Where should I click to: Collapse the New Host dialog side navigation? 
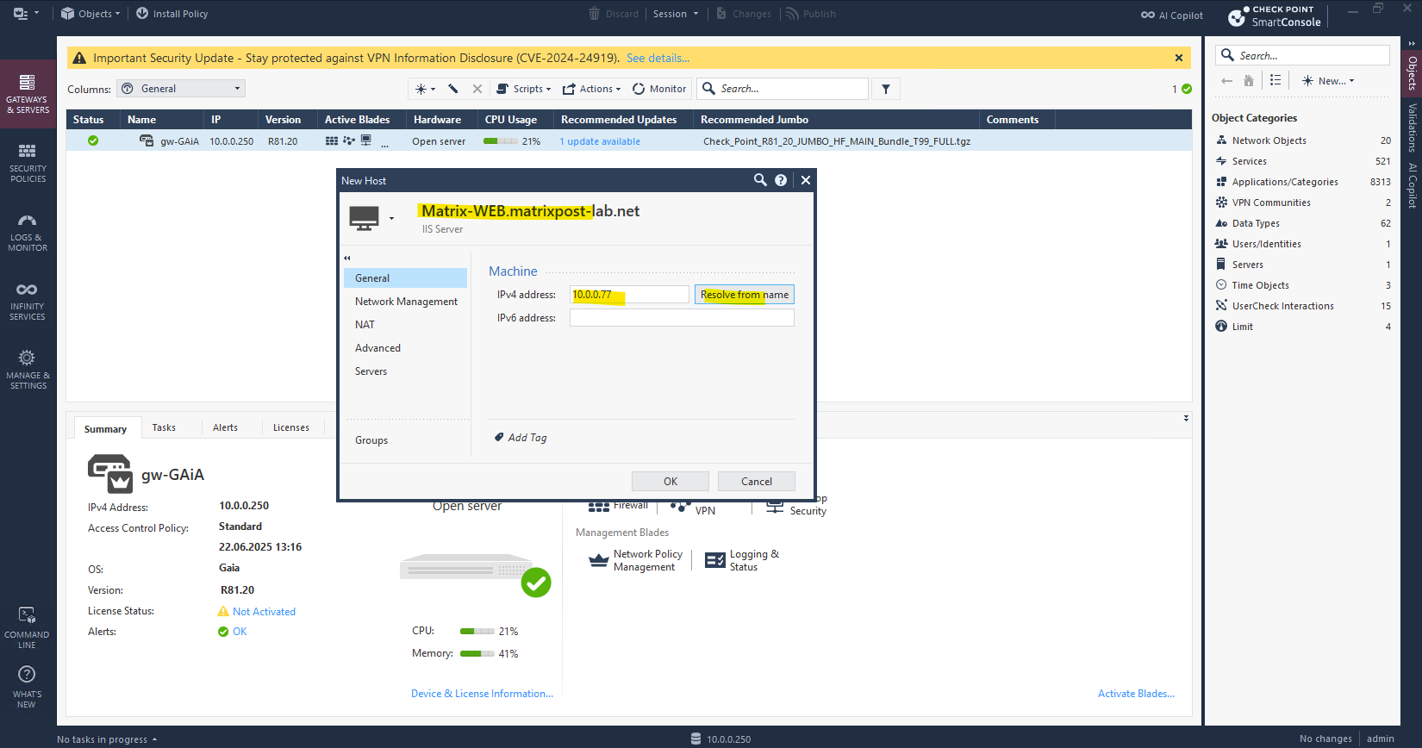pos(347,258)
